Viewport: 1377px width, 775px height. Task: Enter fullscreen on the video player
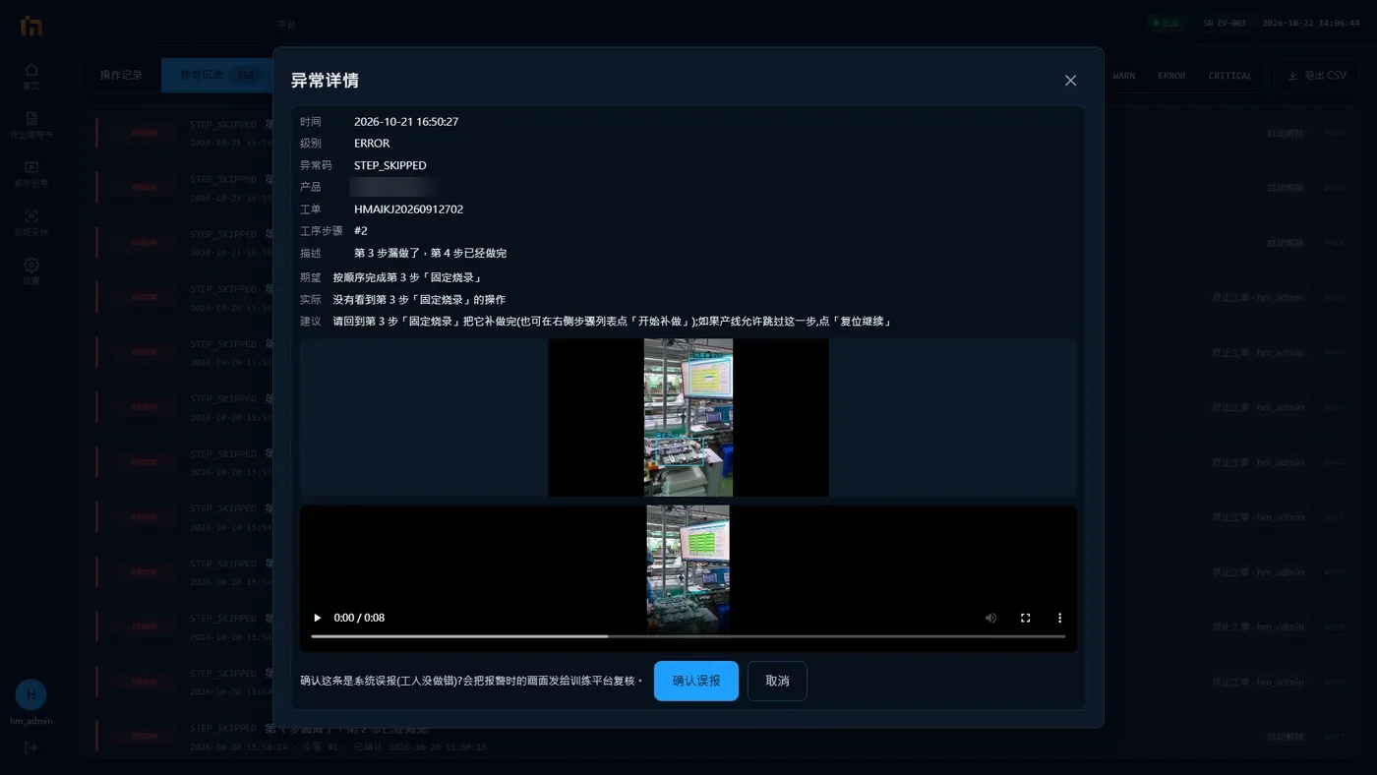(x=1025, y=618)
